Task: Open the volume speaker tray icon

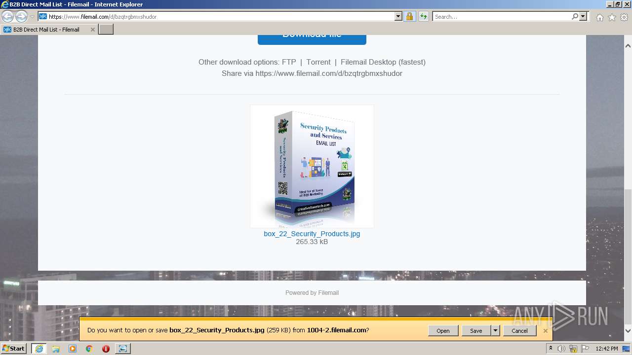Action: (561, 349)
